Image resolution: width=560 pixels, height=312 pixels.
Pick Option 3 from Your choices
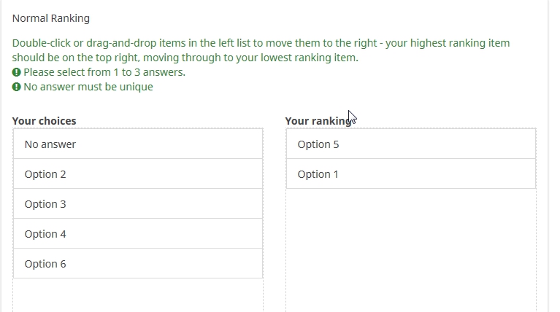tap(138, 204)
